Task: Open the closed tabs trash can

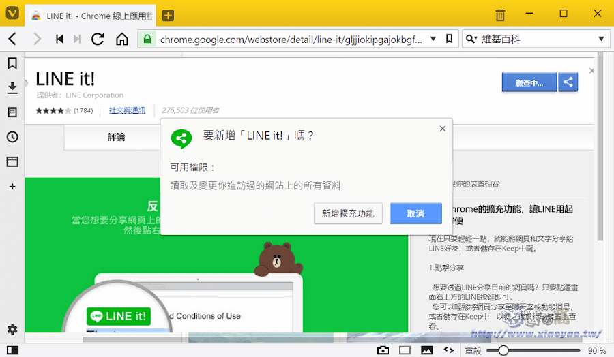Action: [x=500, y=15]
